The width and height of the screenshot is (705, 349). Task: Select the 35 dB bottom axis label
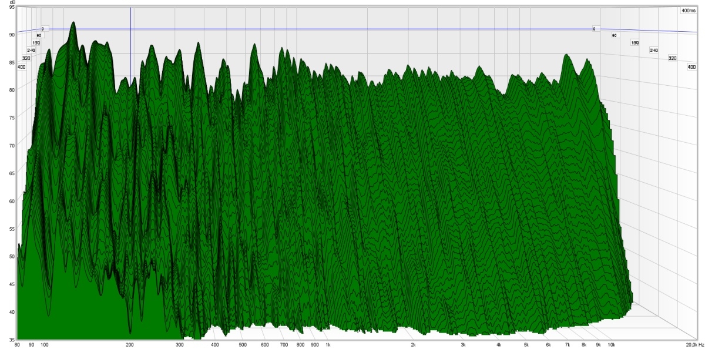[x=11, y=339]
